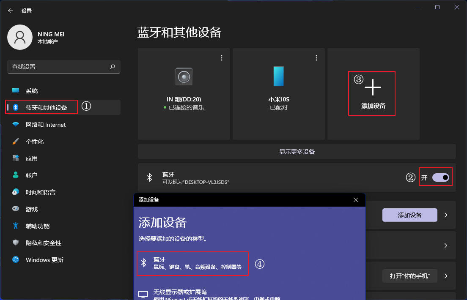The width and height of the screenshot is (467, 300).
Task: Click 显示更多设备 to show more devices
Action: pos(297,151)
